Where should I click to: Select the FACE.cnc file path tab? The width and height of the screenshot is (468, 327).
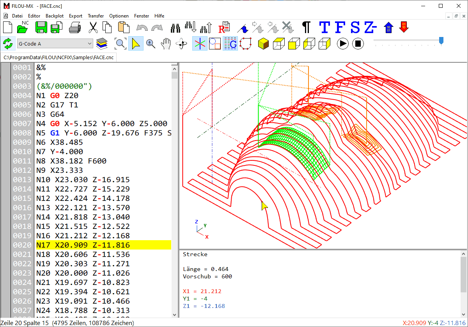pos(58,58)
